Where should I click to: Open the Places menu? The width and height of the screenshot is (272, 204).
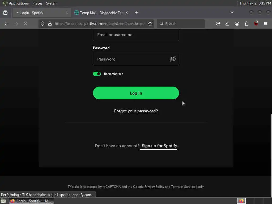point(37,3)
